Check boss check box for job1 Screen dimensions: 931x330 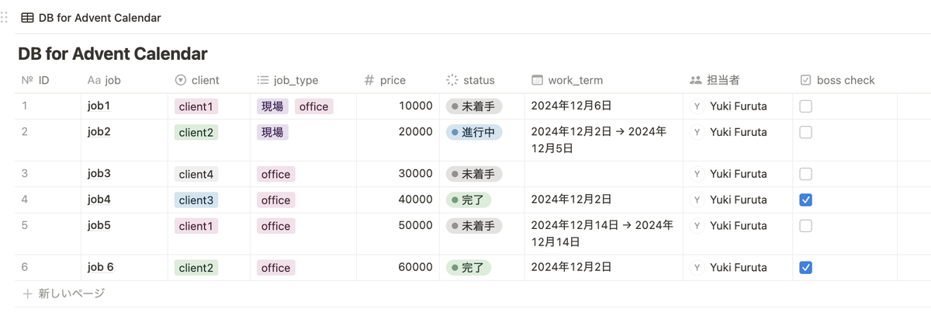[805, 106]
